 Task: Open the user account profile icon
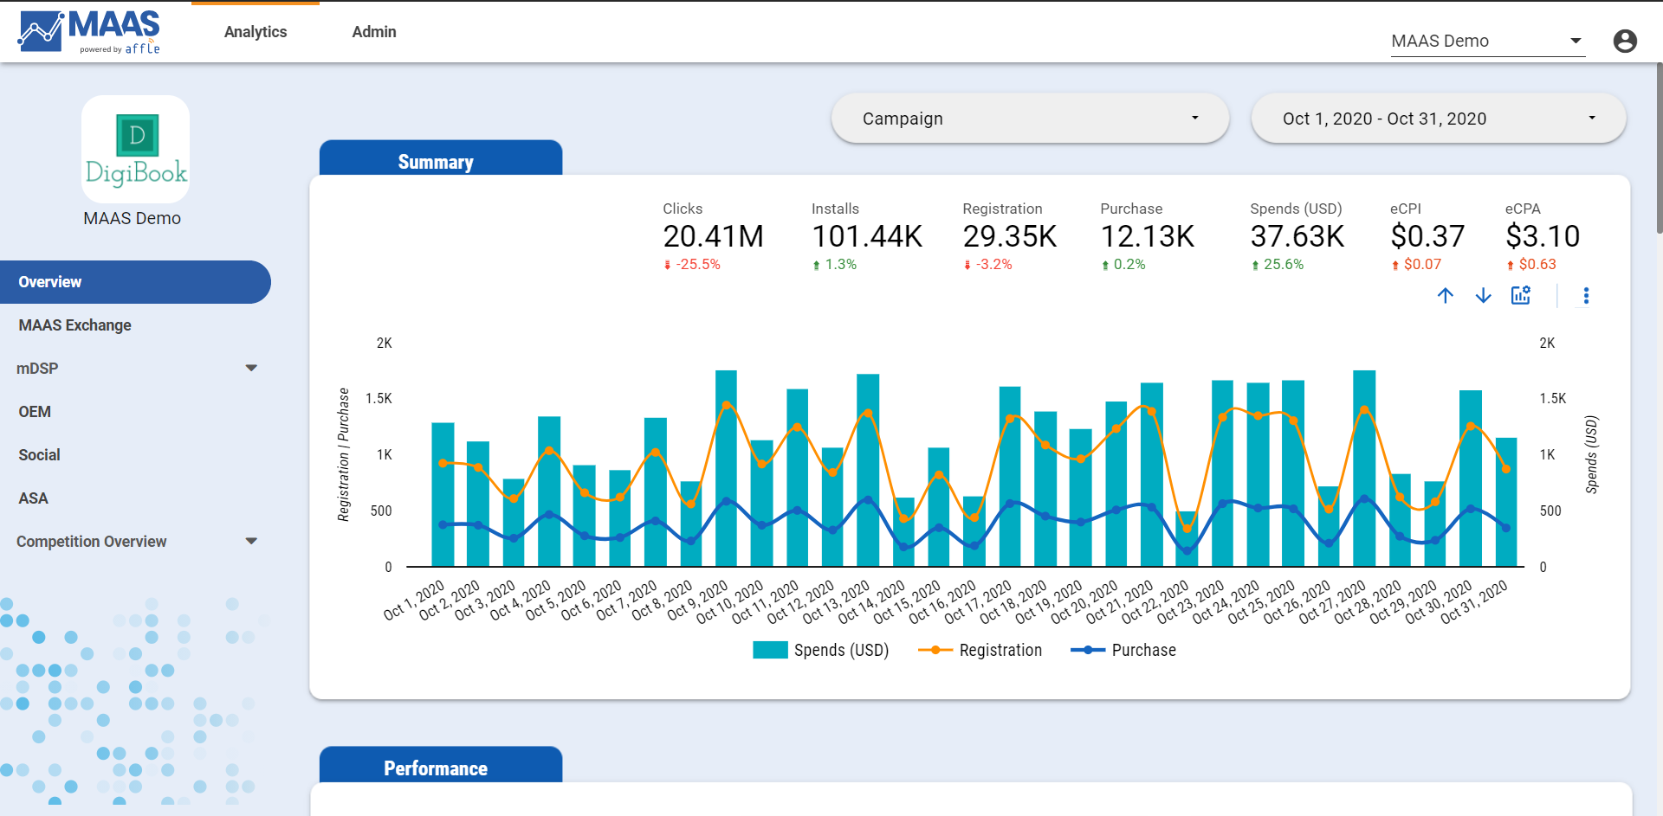[x=1625, y=40]
